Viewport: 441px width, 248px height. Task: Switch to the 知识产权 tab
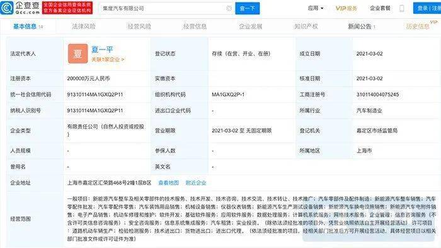[306, 26]
